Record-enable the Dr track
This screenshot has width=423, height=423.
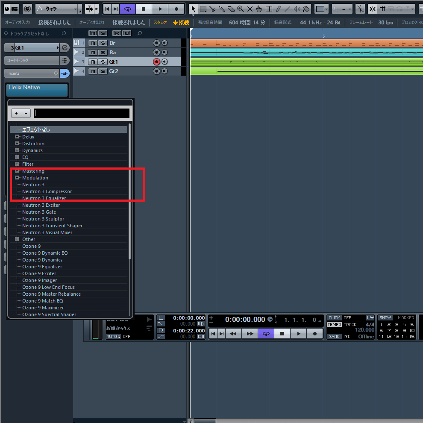click(156, 43)
